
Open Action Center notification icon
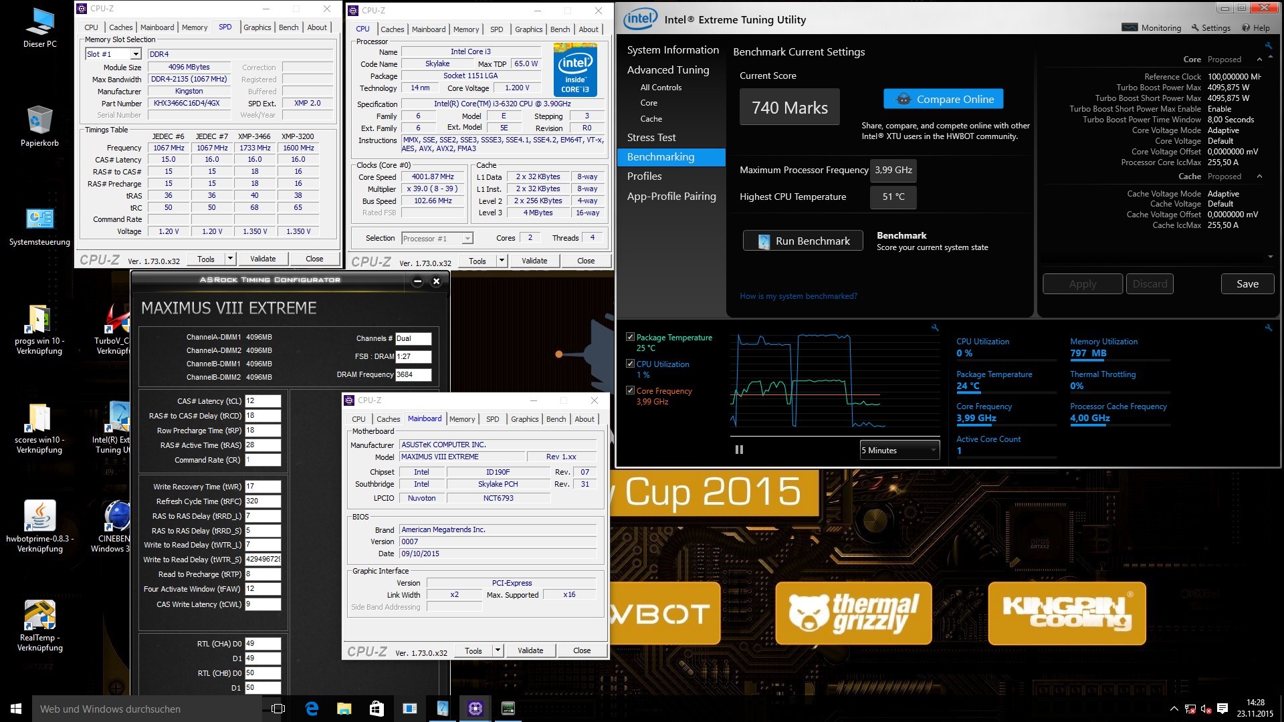pyautogui.click(x=1222, y=709)
